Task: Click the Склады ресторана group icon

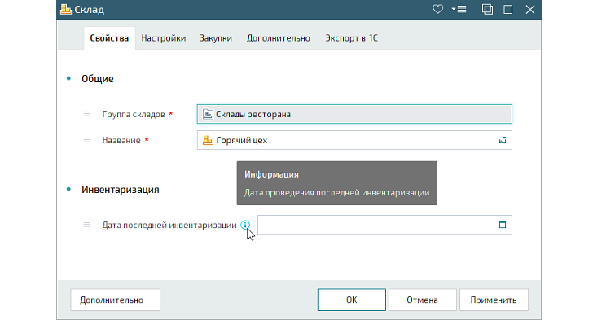Action: (x=208, y=114)
